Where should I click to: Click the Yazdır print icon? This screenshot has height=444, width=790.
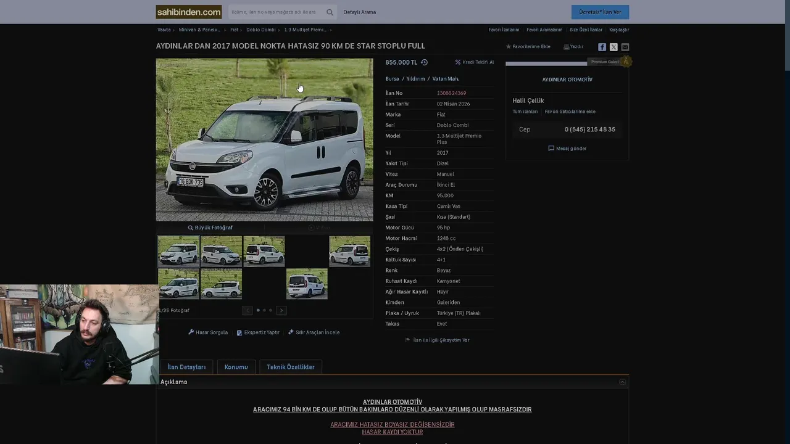coord(567,47)
